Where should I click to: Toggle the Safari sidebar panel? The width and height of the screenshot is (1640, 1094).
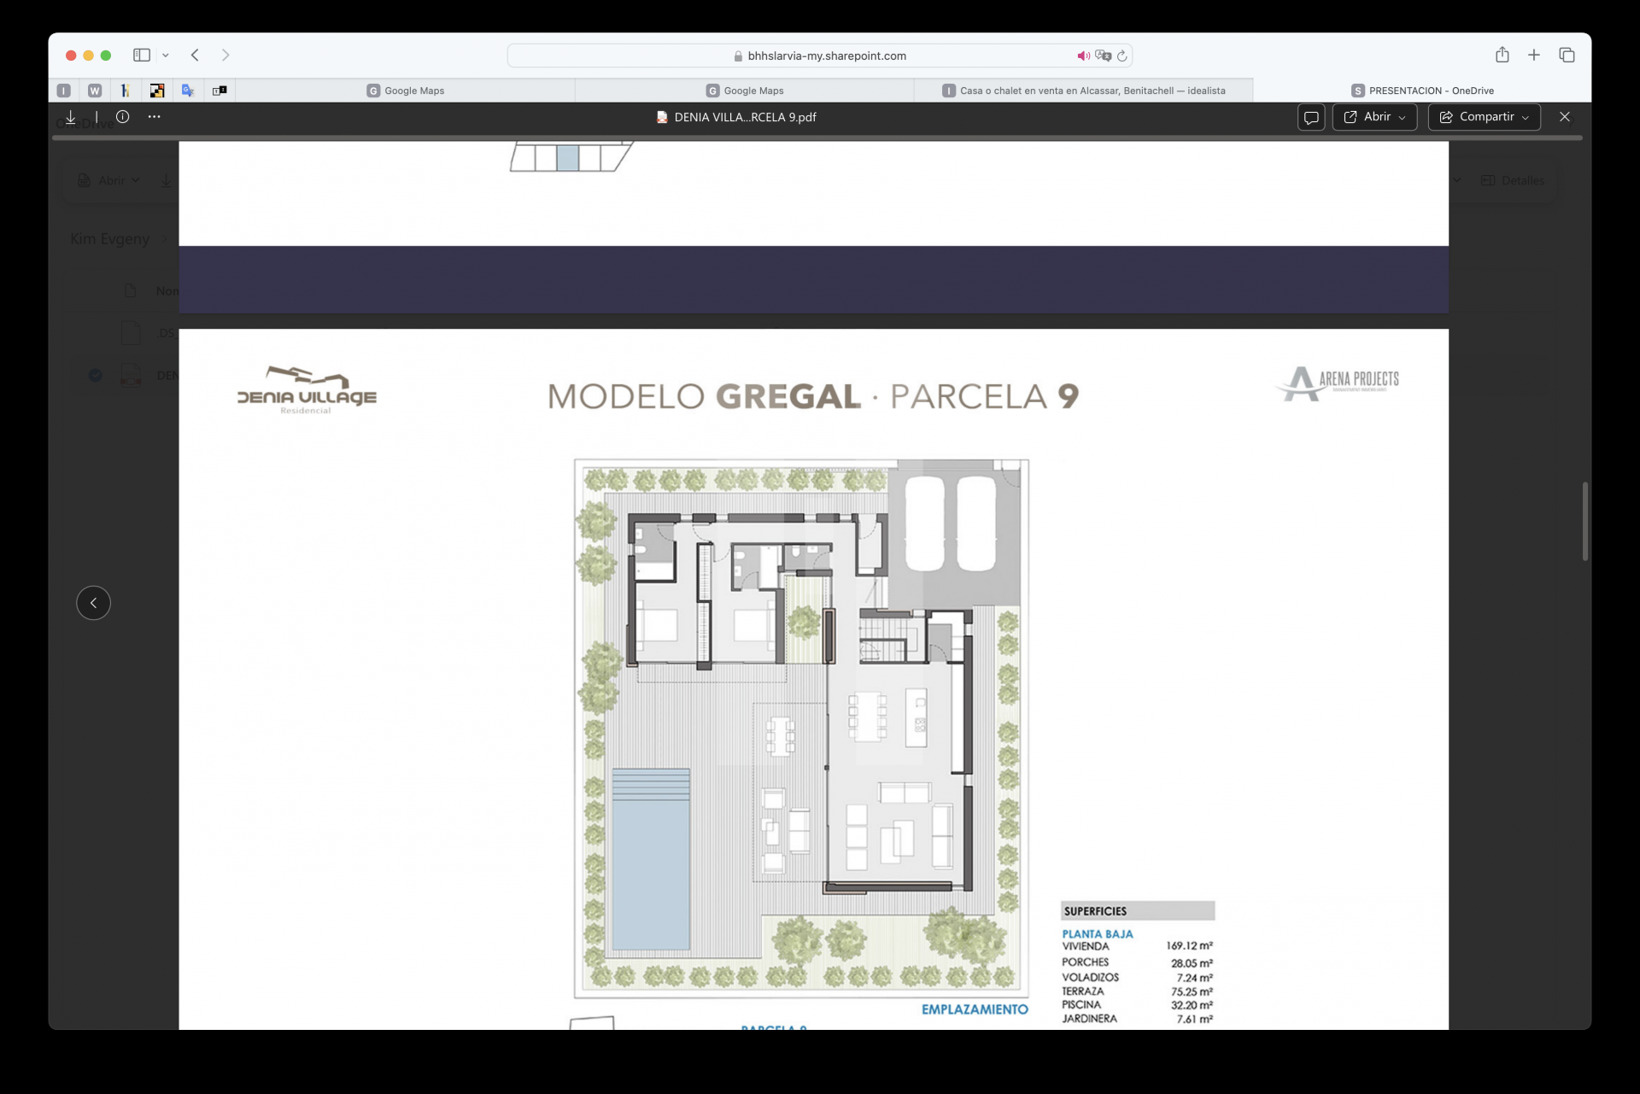pos(142,56)
